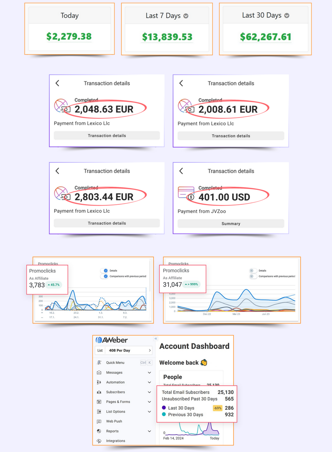Open the Last 30 Days dropdown arrow

pos(287,16)
